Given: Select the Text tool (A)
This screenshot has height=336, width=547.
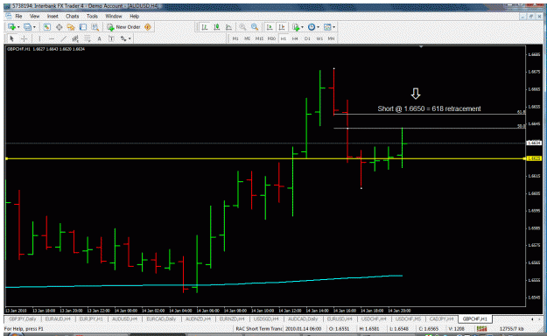Looking at the screenshot, I should click(x=99, y=38).
